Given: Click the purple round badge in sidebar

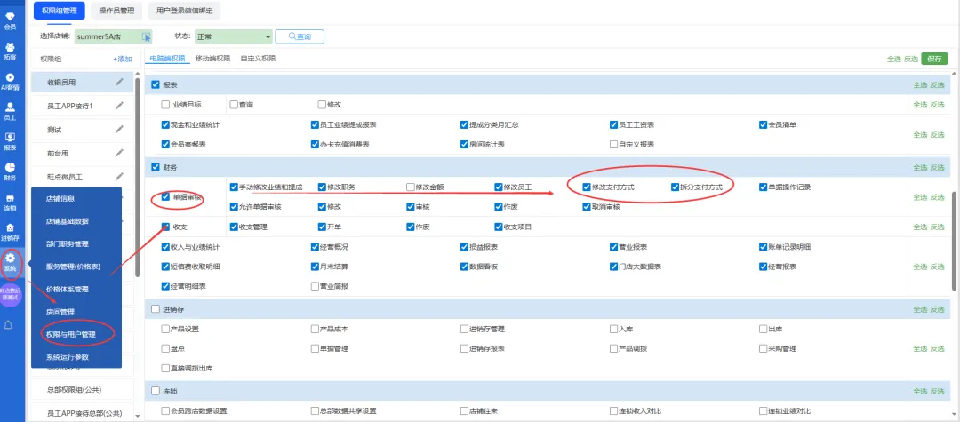Looking at the screenshot, I should coord(11,294).
